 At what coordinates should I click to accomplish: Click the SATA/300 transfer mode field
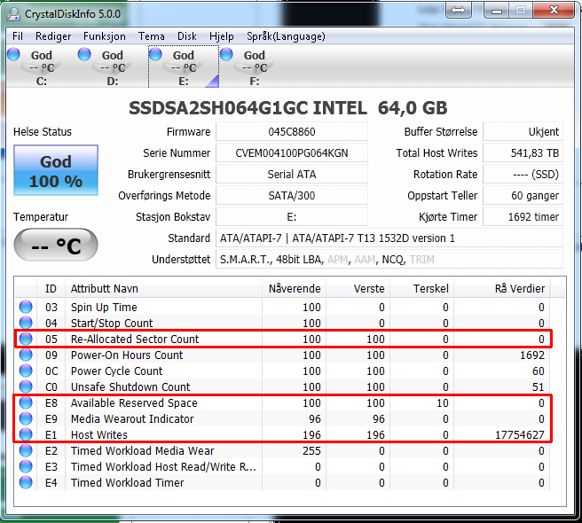[292, 196]
